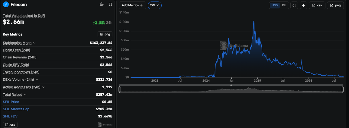349x128 pixels.
Task: Switch chart denomination to FIL
Action: tap(284, 5)
